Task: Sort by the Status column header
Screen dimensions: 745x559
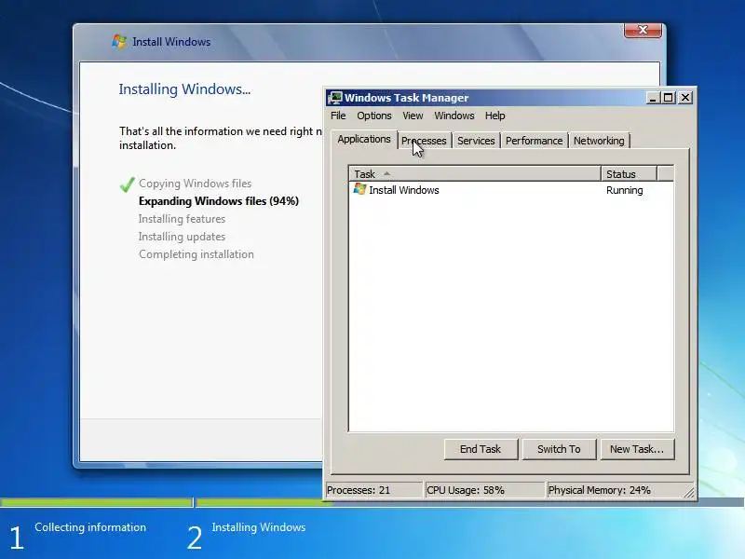Action: (630, 174)
